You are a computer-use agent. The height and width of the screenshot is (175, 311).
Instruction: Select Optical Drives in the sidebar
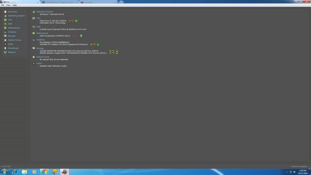click(15, 40)
